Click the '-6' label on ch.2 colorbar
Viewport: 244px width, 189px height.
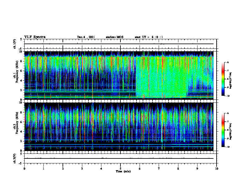click(x=227, y=113)
